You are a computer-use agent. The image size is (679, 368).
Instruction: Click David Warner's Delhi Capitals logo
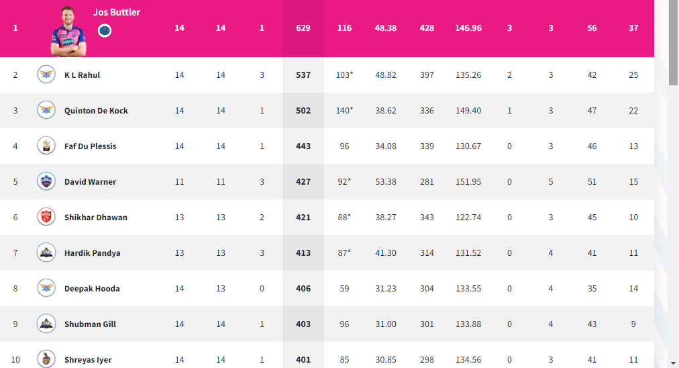pyautogui.click(x=46, y=181)
